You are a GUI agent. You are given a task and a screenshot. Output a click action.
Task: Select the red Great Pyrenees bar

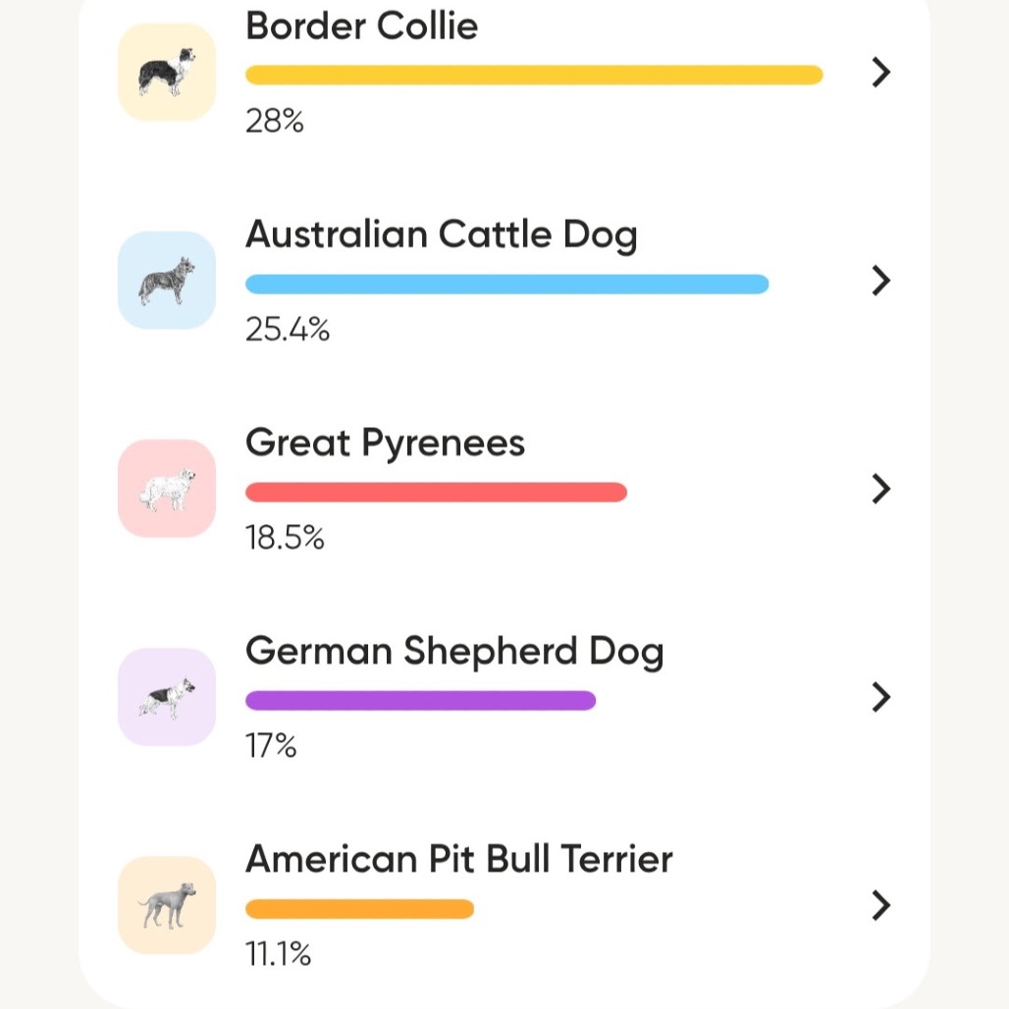tap(437, 493)
